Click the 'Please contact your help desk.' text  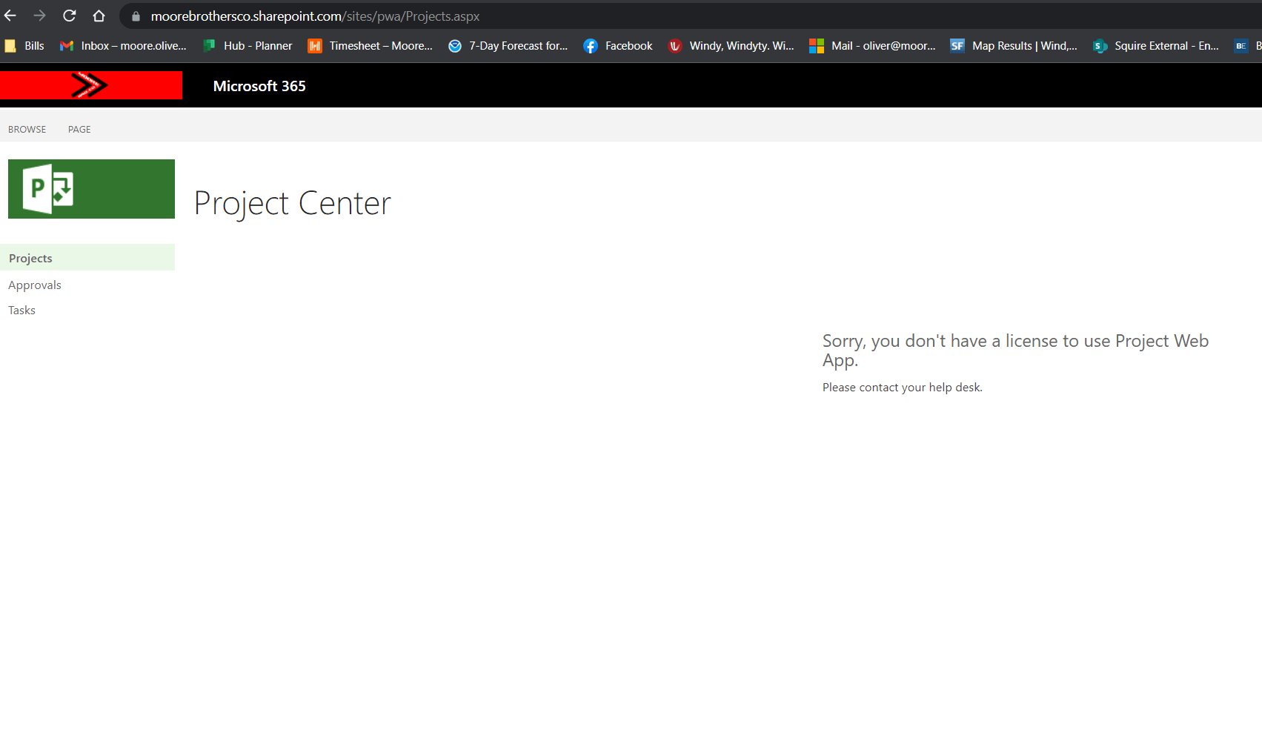(x=902, y=388)
